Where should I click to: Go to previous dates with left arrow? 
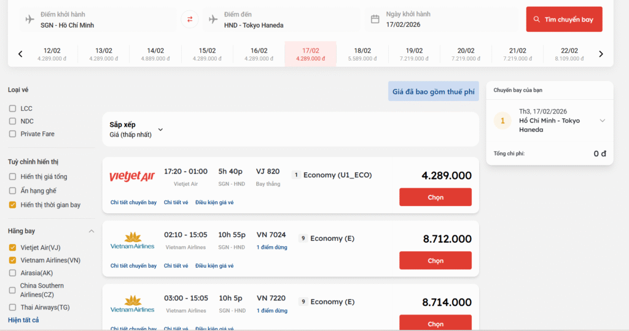20,54
